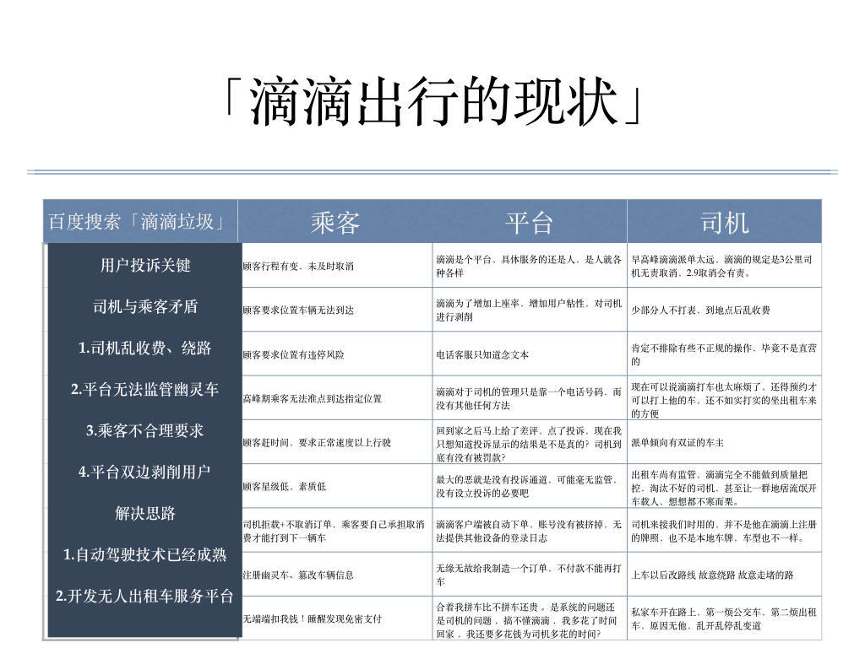Viewport: 865px width, 648px height.
Task: Click the text 2.开发无人出租车服务平台
Action: tap(145, 597)
